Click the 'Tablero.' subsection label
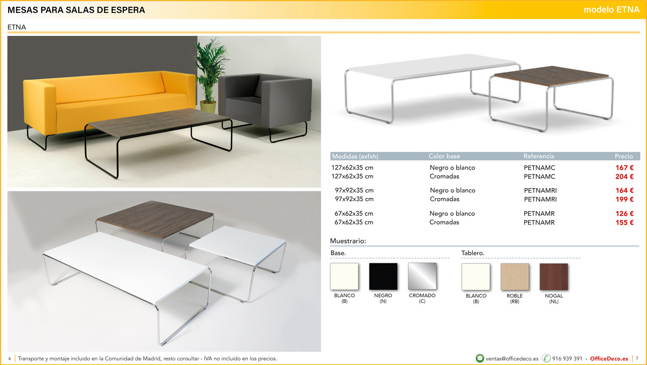 [x=473, y=253]
